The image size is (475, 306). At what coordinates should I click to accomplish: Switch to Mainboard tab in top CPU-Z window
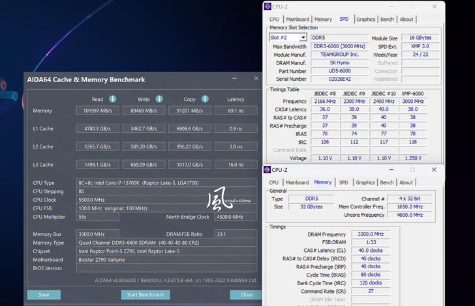298,20
